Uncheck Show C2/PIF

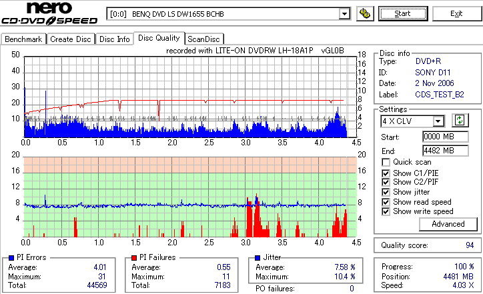click(386, 182)
